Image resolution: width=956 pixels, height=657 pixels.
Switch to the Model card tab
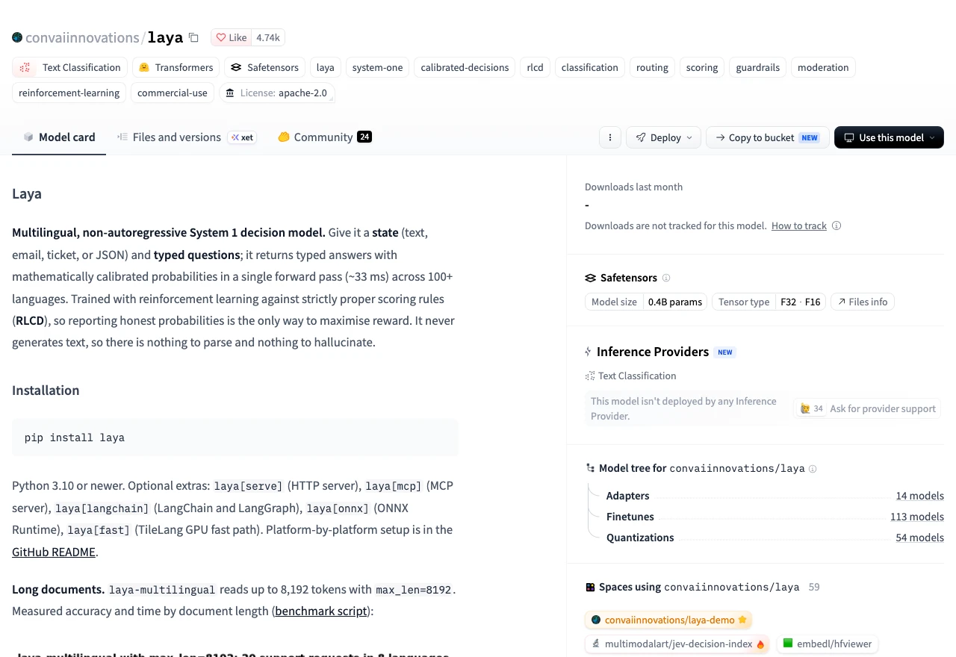(x=59, y=137)
